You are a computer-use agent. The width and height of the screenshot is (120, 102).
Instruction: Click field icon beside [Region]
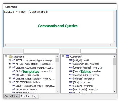(x=71, y=86)
